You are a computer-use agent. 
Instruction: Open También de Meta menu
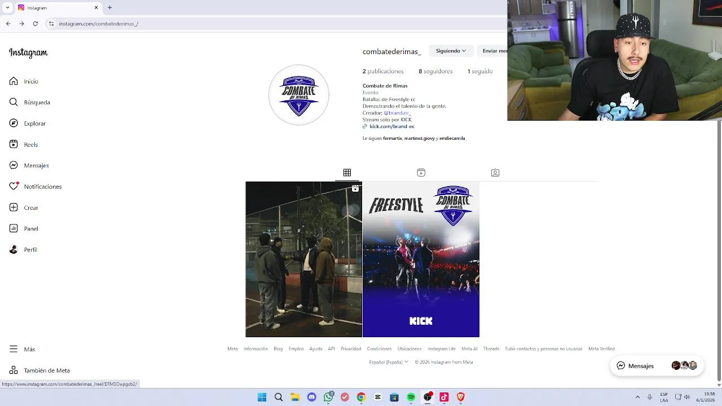click(39, 370)
